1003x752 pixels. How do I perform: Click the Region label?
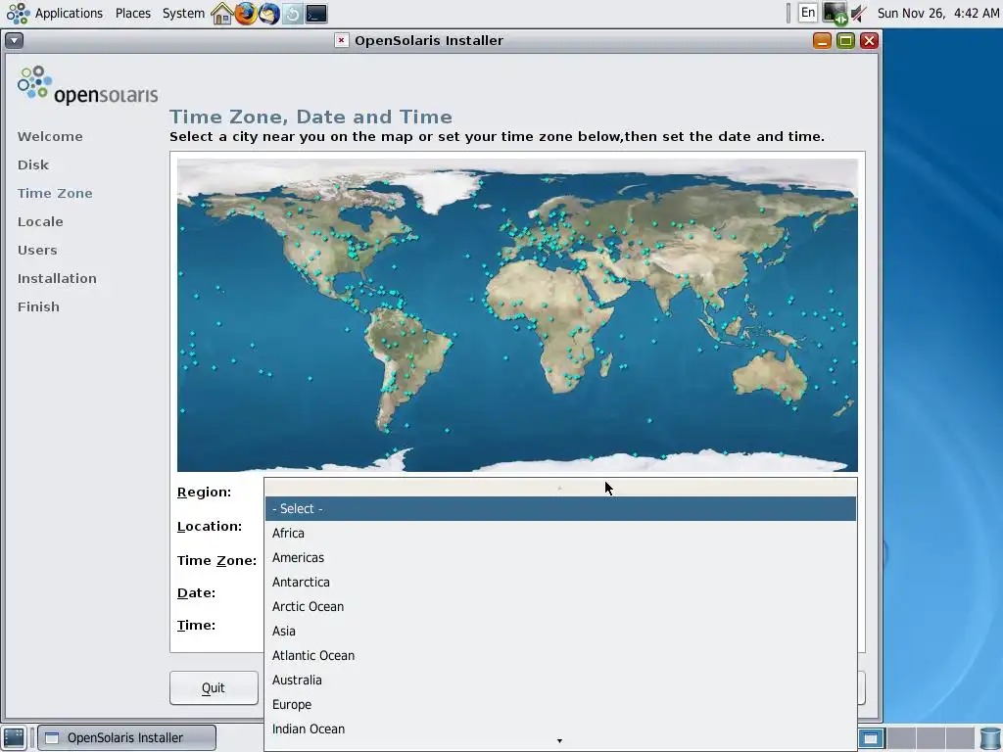click(204, 492)
